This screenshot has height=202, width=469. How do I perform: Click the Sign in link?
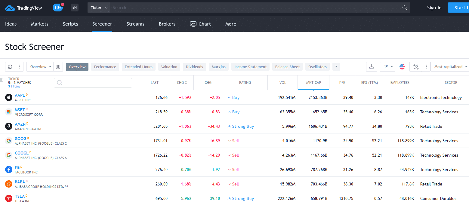pyautogui.click(x=434, y=8)
